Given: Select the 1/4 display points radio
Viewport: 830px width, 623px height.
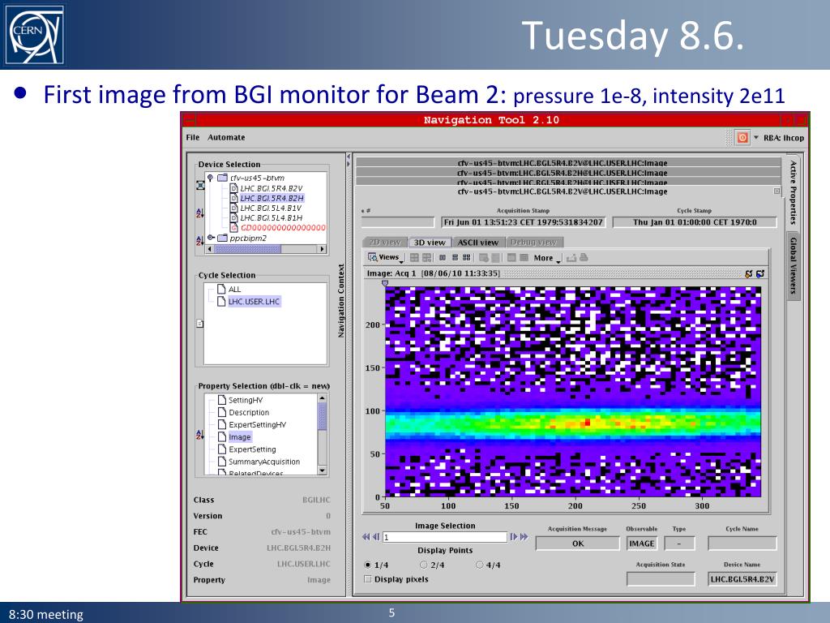Looking at the screenshot, I should (368, 565).
